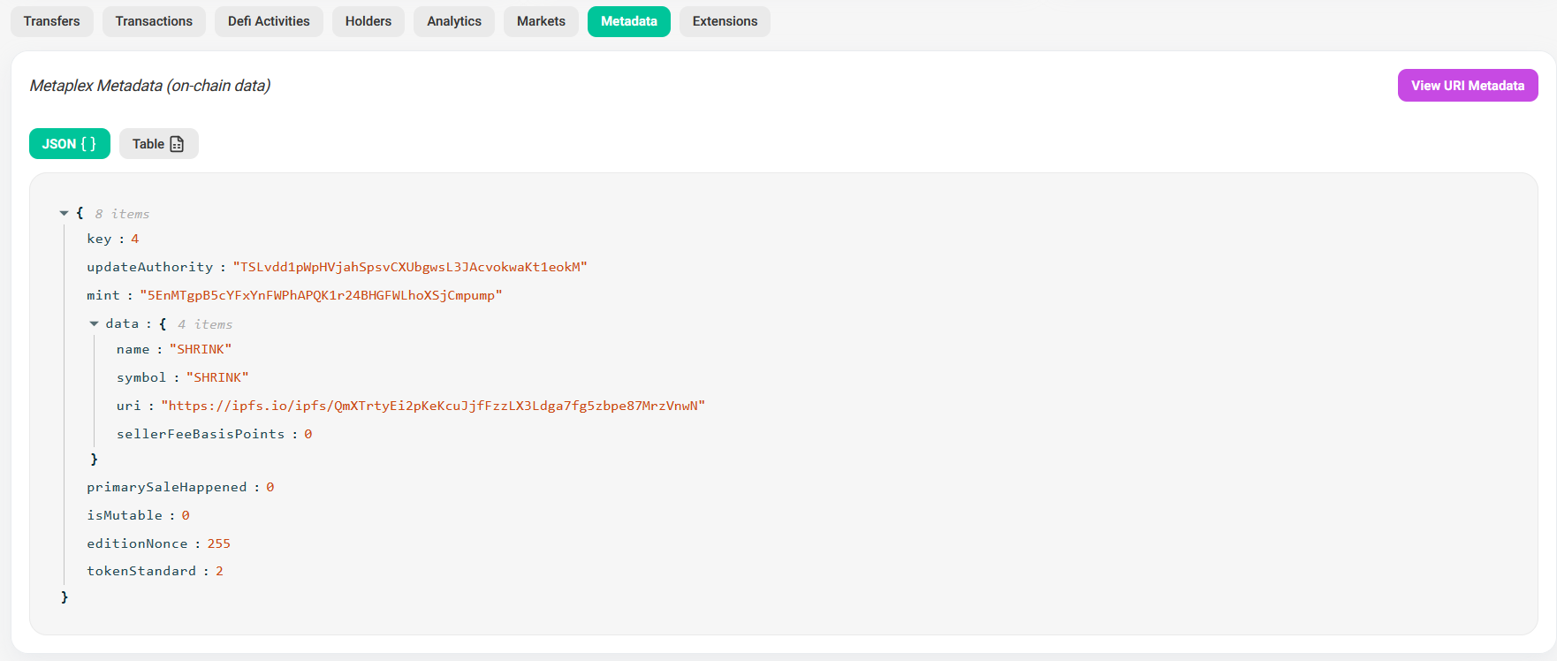Screen dimensions: 1557x661
Task: Click the sellerFeeBasisPoints key label
Action: (201, 434)
